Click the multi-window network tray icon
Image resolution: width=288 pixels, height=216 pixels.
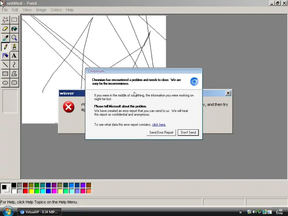(x=264, y=212)
